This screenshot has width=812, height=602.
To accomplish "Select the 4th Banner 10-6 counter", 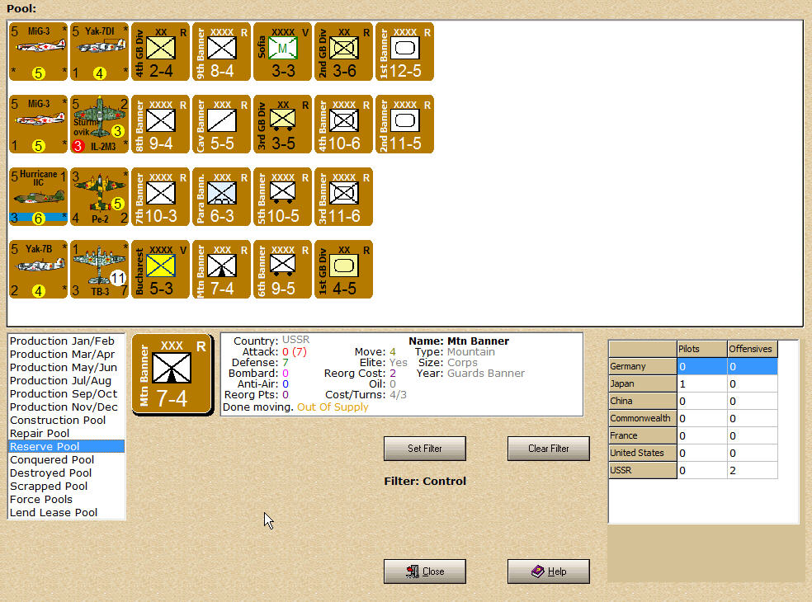I will coord(344,124).
